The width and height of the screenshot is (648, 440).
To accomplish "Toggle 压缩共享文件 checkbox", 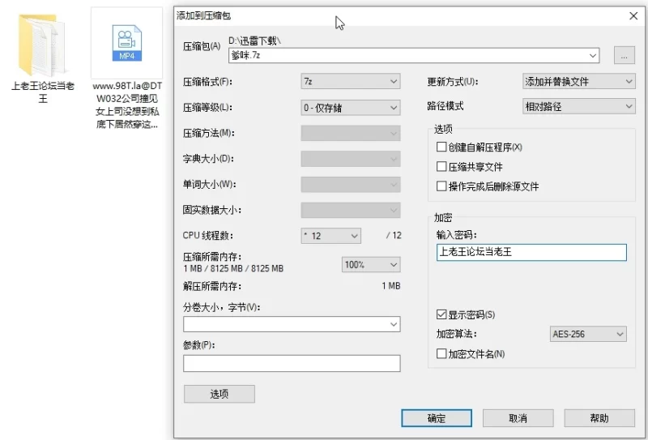I will point(441,167).
